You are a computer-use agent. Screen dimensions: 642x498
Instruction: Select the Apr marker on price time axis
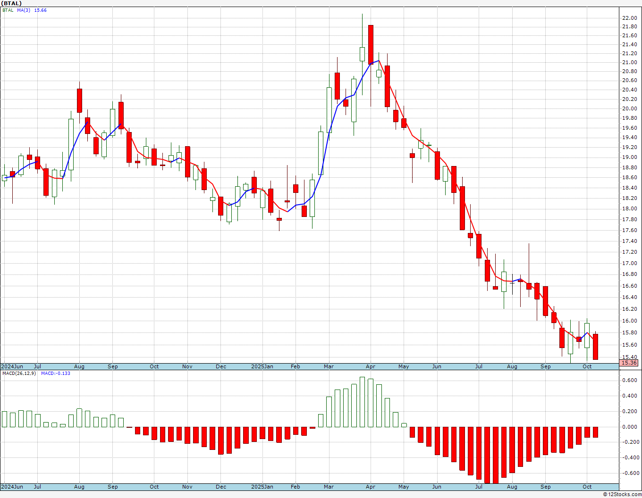click(371, 366)
